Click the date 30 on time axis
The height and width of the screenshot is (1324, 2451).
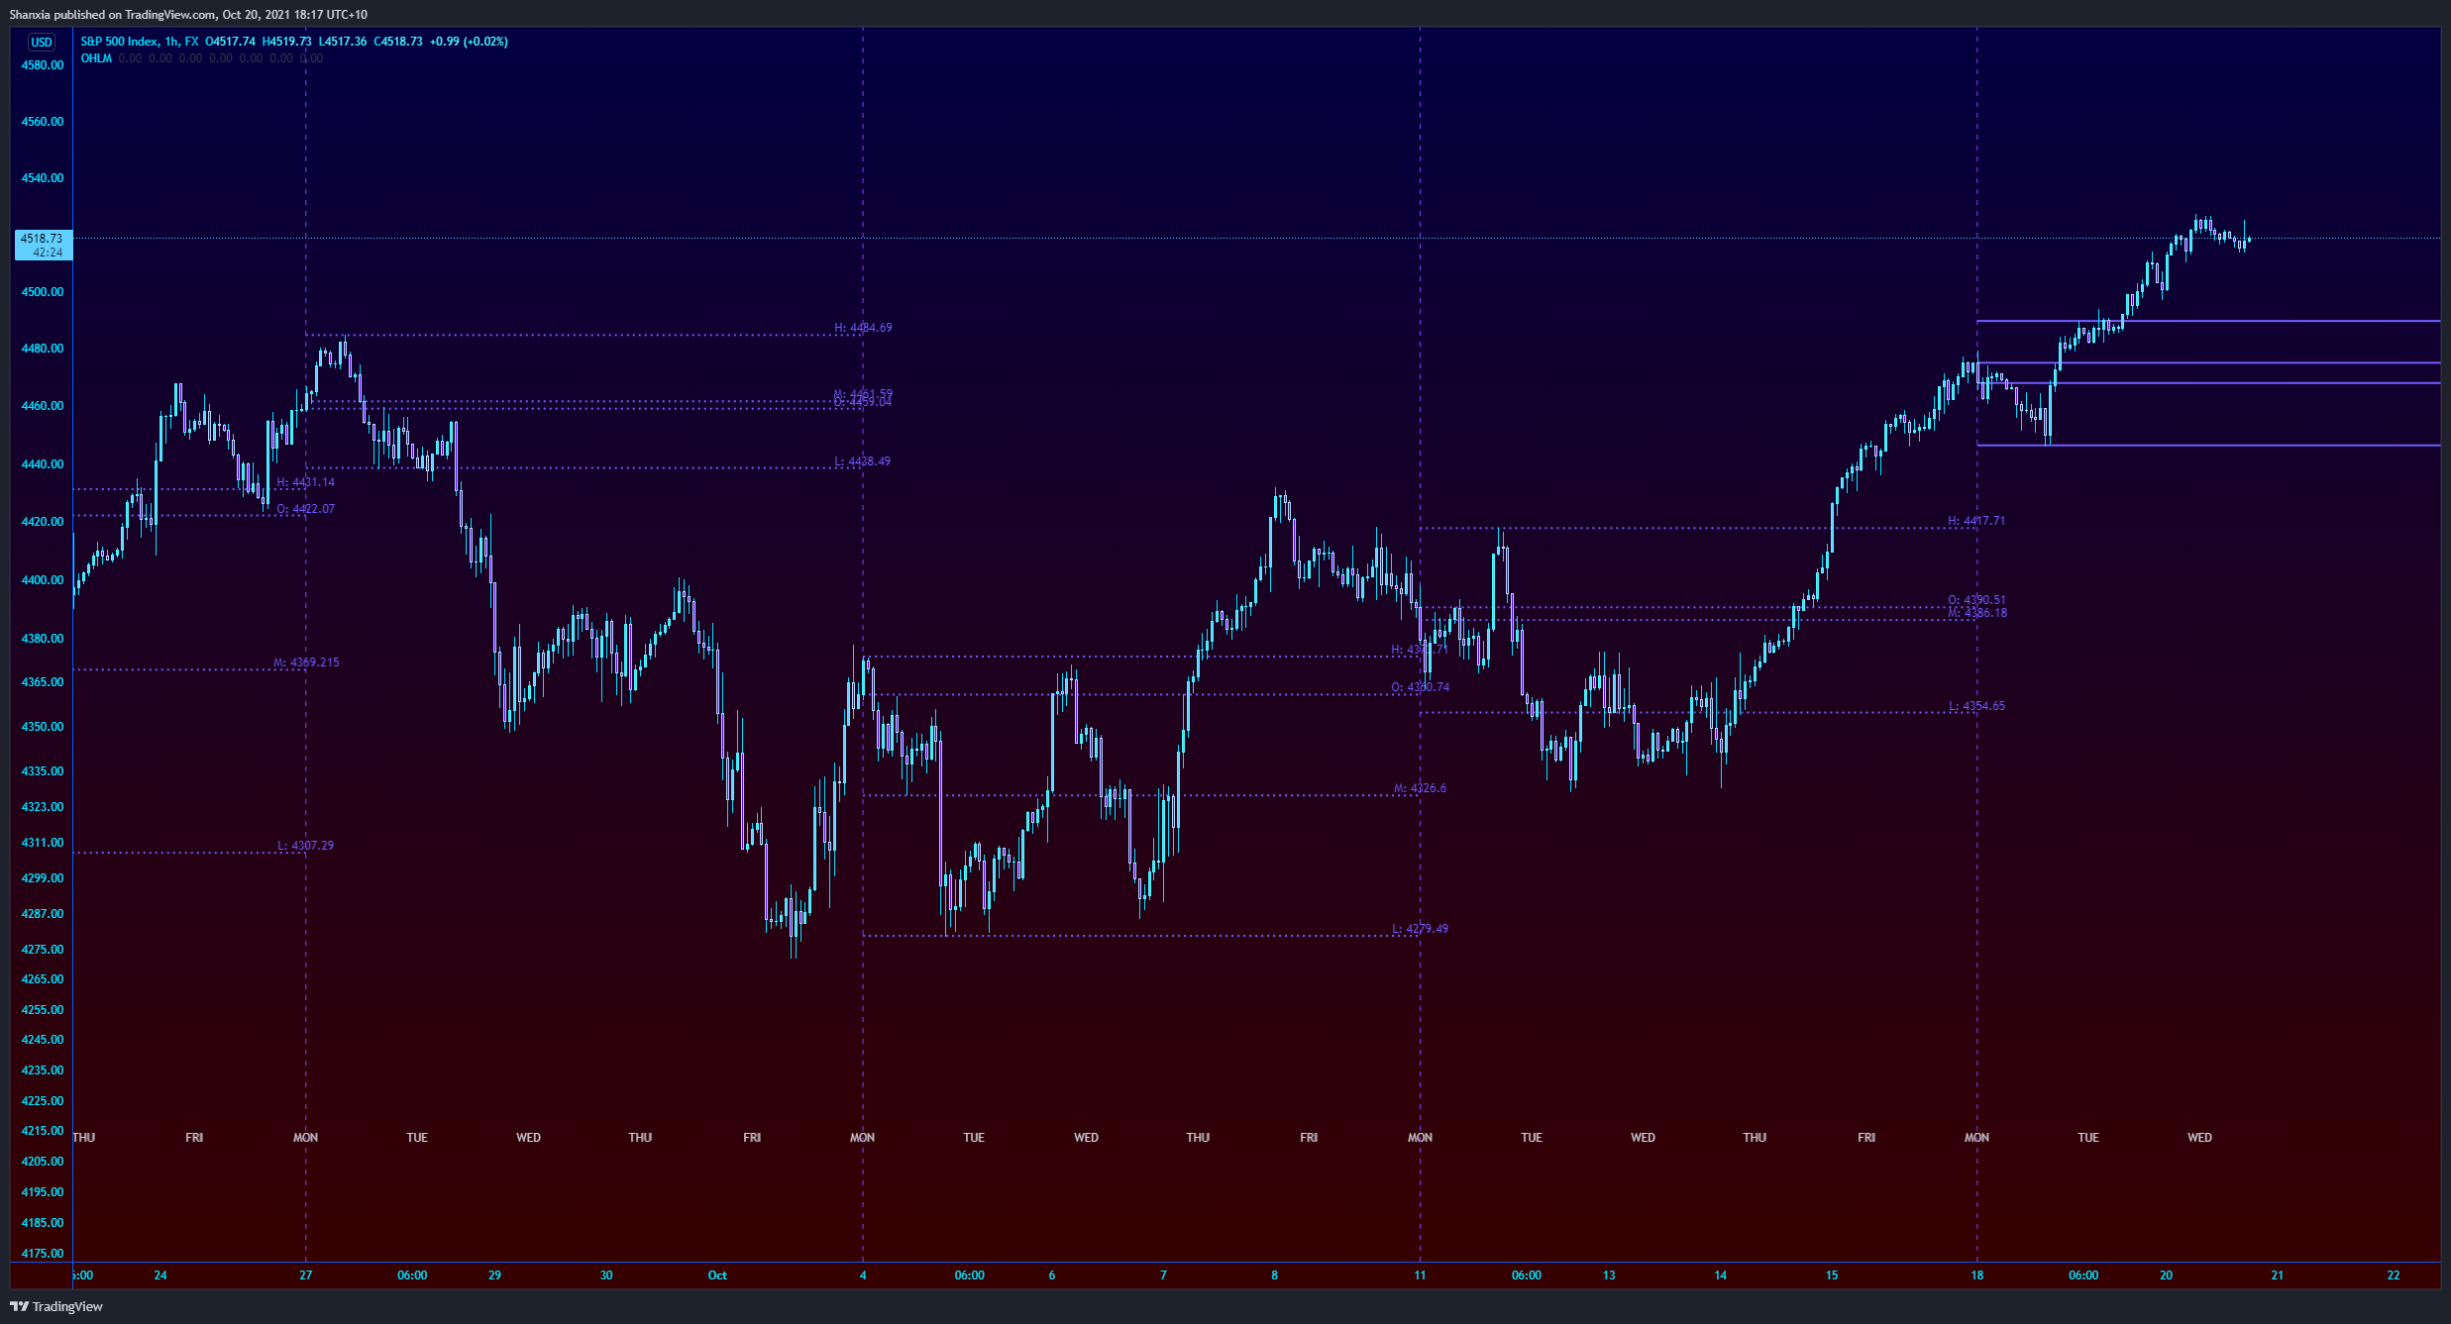point(606,1275)
